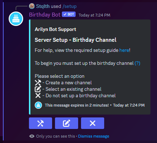Click the hammer-pick emoji in options list

(38, 82)
